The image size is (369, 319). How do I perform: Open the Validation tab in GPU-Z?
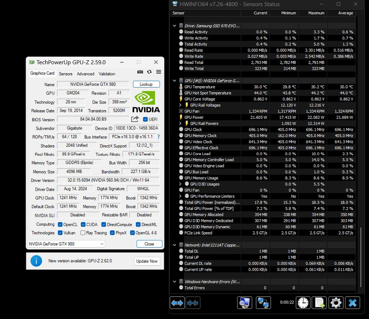tap(107, 74)
